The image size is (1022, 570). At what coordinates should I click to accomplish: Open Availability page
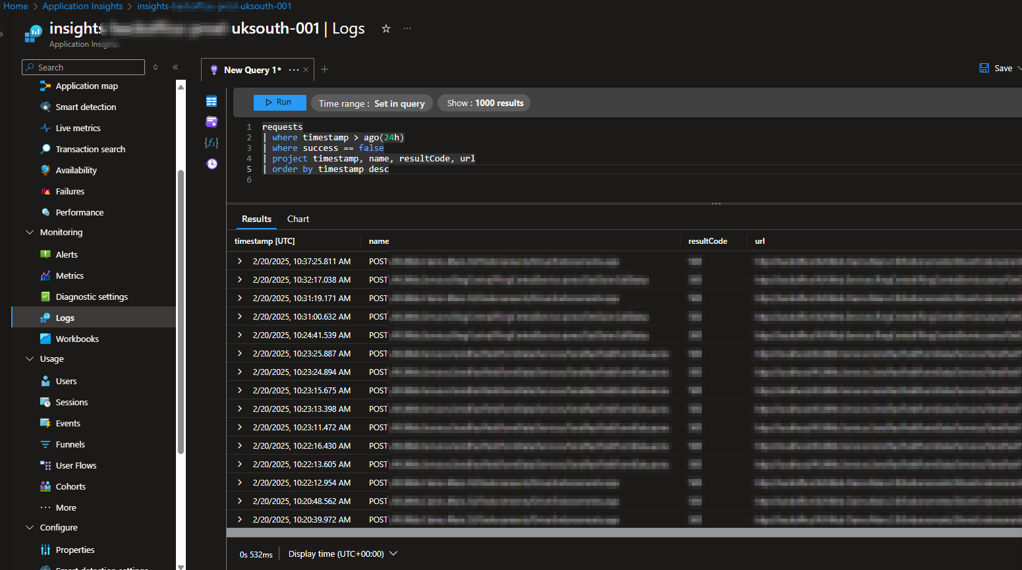pyautogui.click(x=76, y=170)
